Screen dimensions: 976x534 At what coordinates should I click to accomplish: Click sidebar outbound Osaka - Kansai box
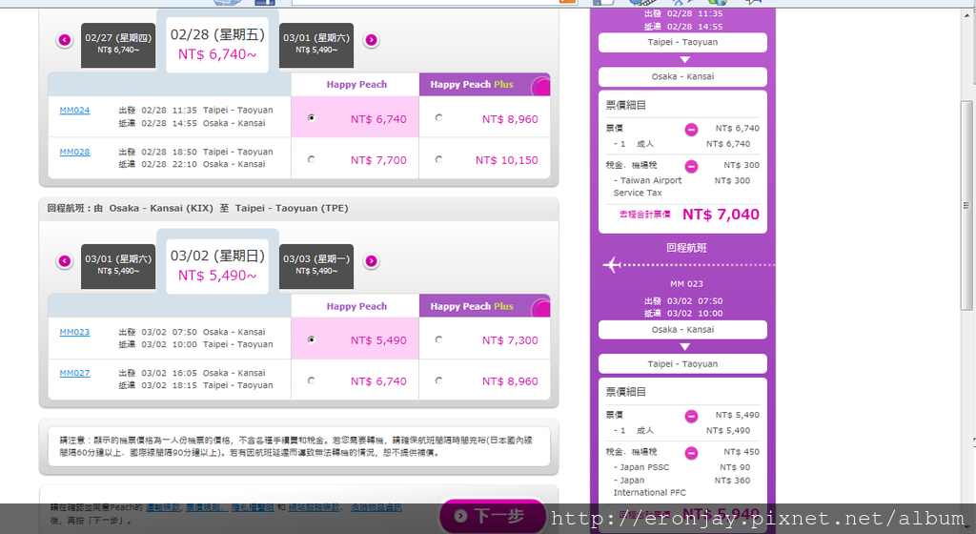click(682, 76)
